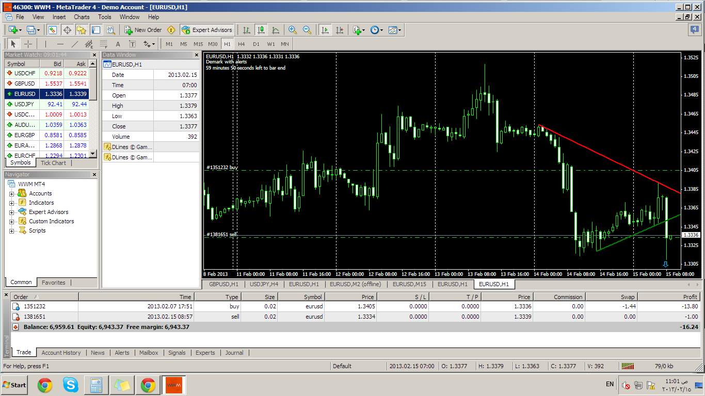This screenshot has height=396, width=705.
Task: Switch chart to Candlesticks icon
Action: point(261,30)
